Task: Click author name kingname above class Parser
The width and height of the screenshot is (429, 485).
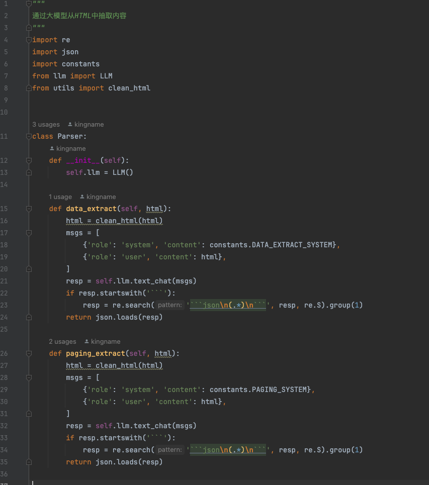Action: coord(89,124)
